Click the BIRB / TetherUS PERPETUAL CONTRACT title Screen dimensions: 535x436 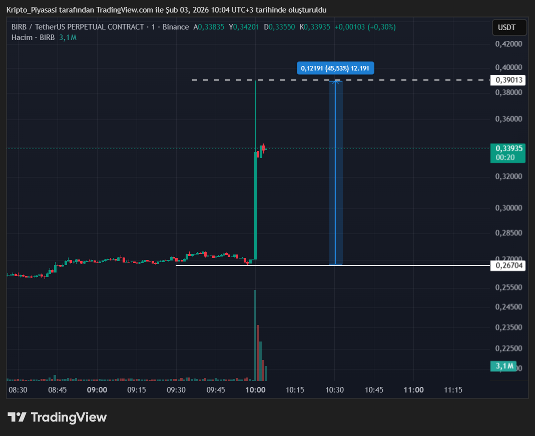coord(78,27)
